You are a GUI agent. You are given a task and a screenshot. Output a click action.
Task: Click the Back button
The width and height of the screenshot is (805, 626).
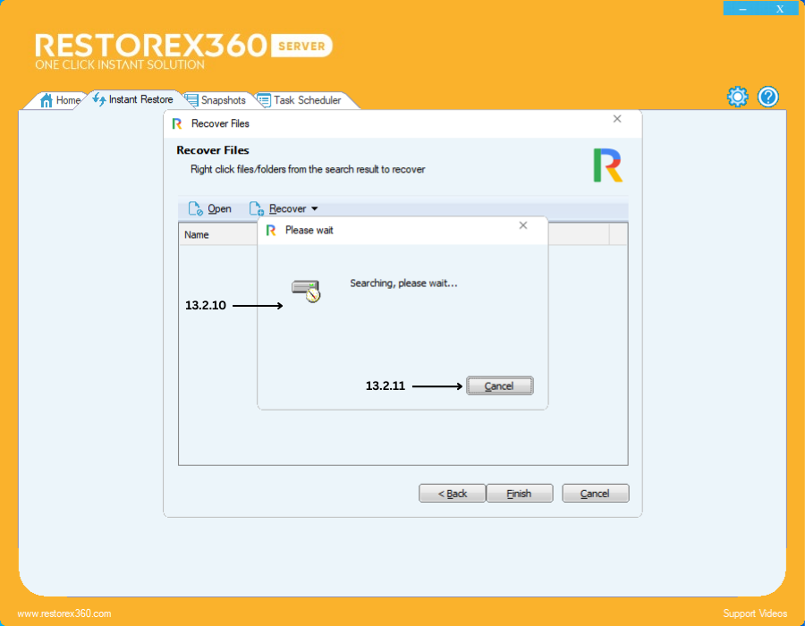click(x=453, y=493)
